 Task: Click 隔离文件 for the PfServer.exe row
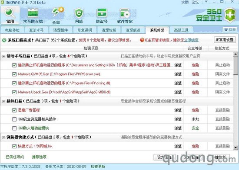222,74
